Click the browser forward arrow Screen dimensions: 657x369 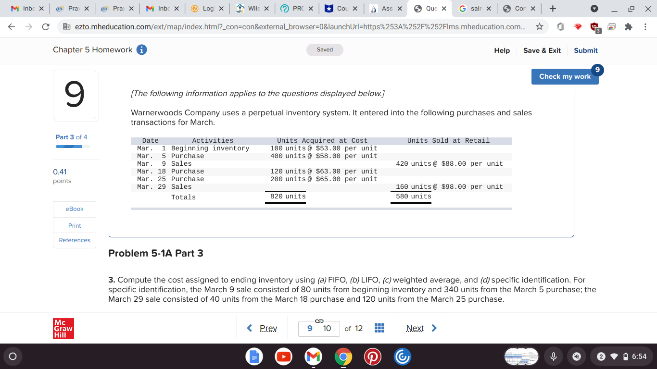(29, 27)
